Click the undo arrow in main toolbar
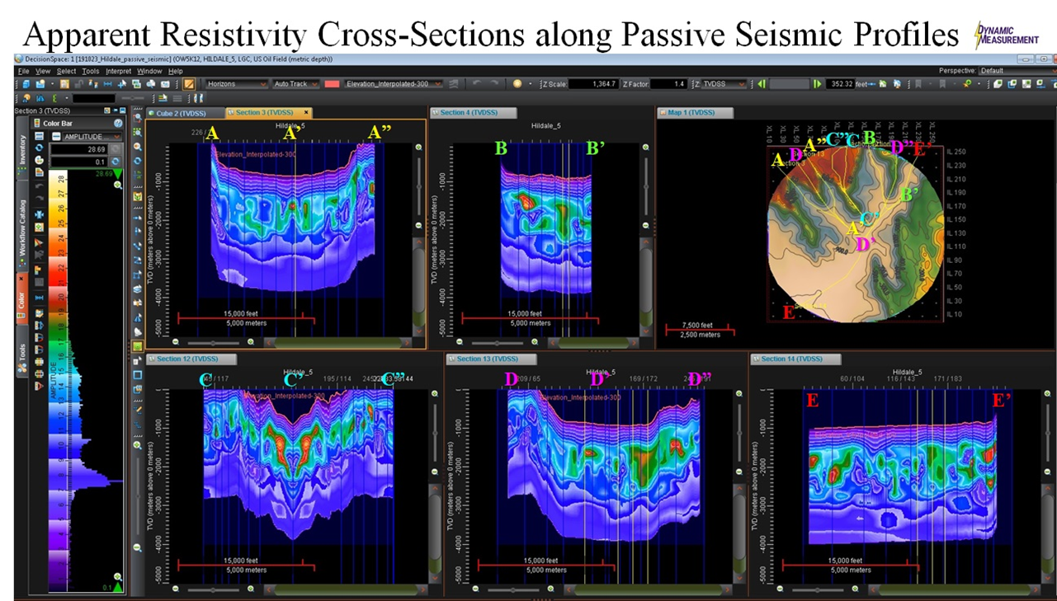 click(x=478, y=84)
